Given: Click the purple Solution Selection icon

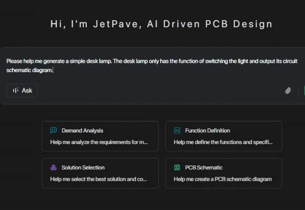Looking at the screenshot, I should click(54, 168).
